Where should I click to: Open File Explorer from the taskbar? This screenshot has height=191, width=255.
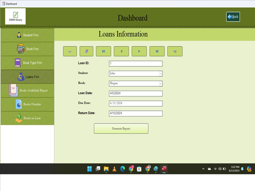tap(106, 169)
